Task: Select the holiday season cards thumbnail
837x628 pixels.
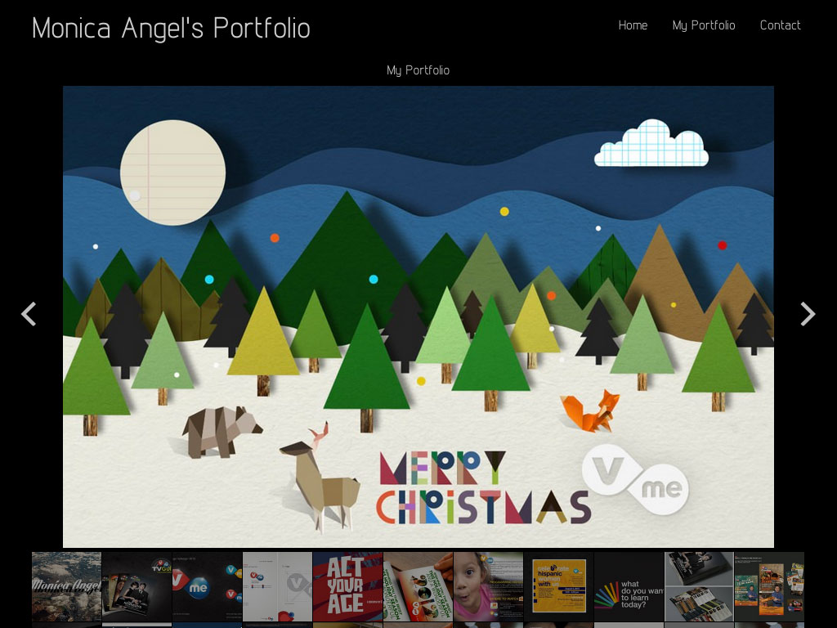Action: 418,586
